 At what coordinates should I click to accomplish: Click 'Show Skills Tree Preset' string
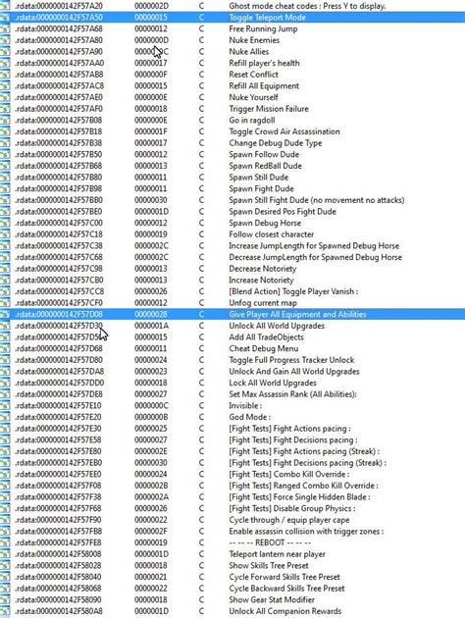269,566
